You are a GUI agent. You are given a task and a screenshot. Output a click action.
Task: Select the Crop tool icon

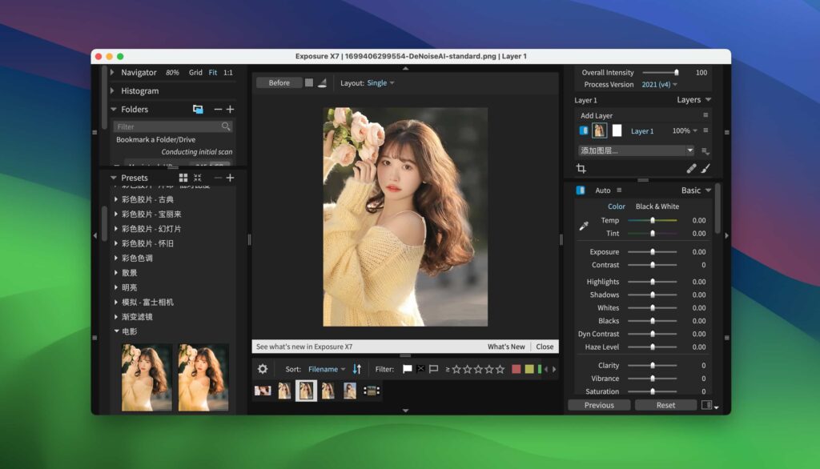pos(583,169)
